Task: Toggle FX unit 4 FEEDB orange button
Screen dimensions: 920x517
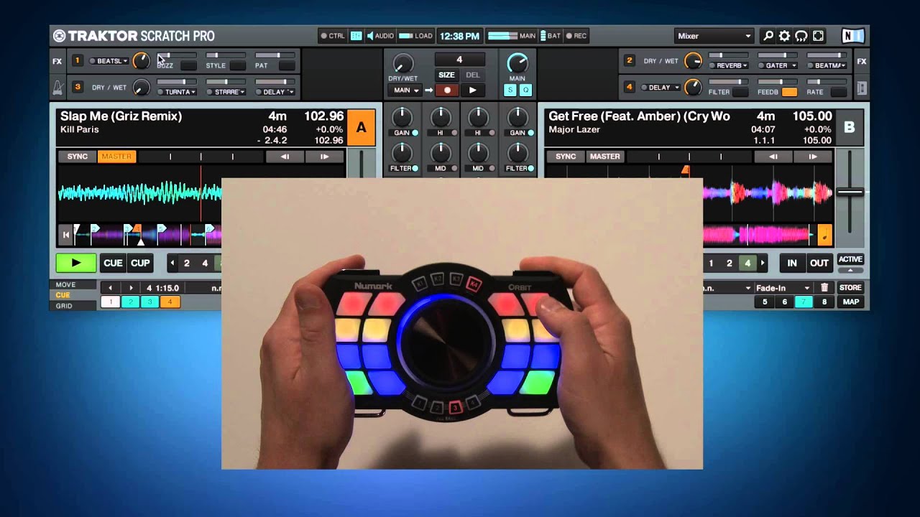Action: tap(789, 92)
